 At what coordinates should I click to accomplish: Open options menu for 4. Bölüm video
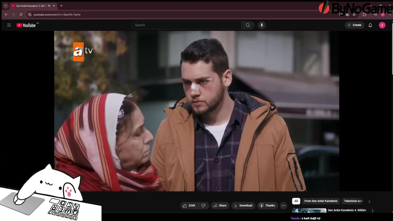(373, 211)
